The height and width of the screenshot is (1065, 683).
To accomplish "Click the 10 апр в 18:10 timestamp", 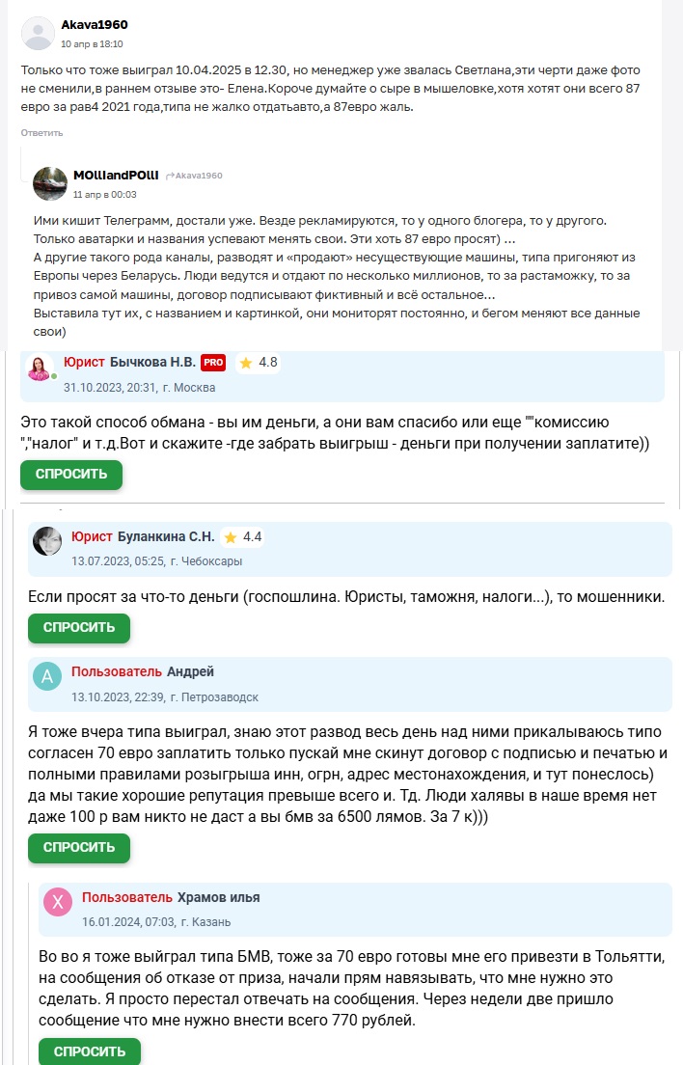I will point(92,44).
